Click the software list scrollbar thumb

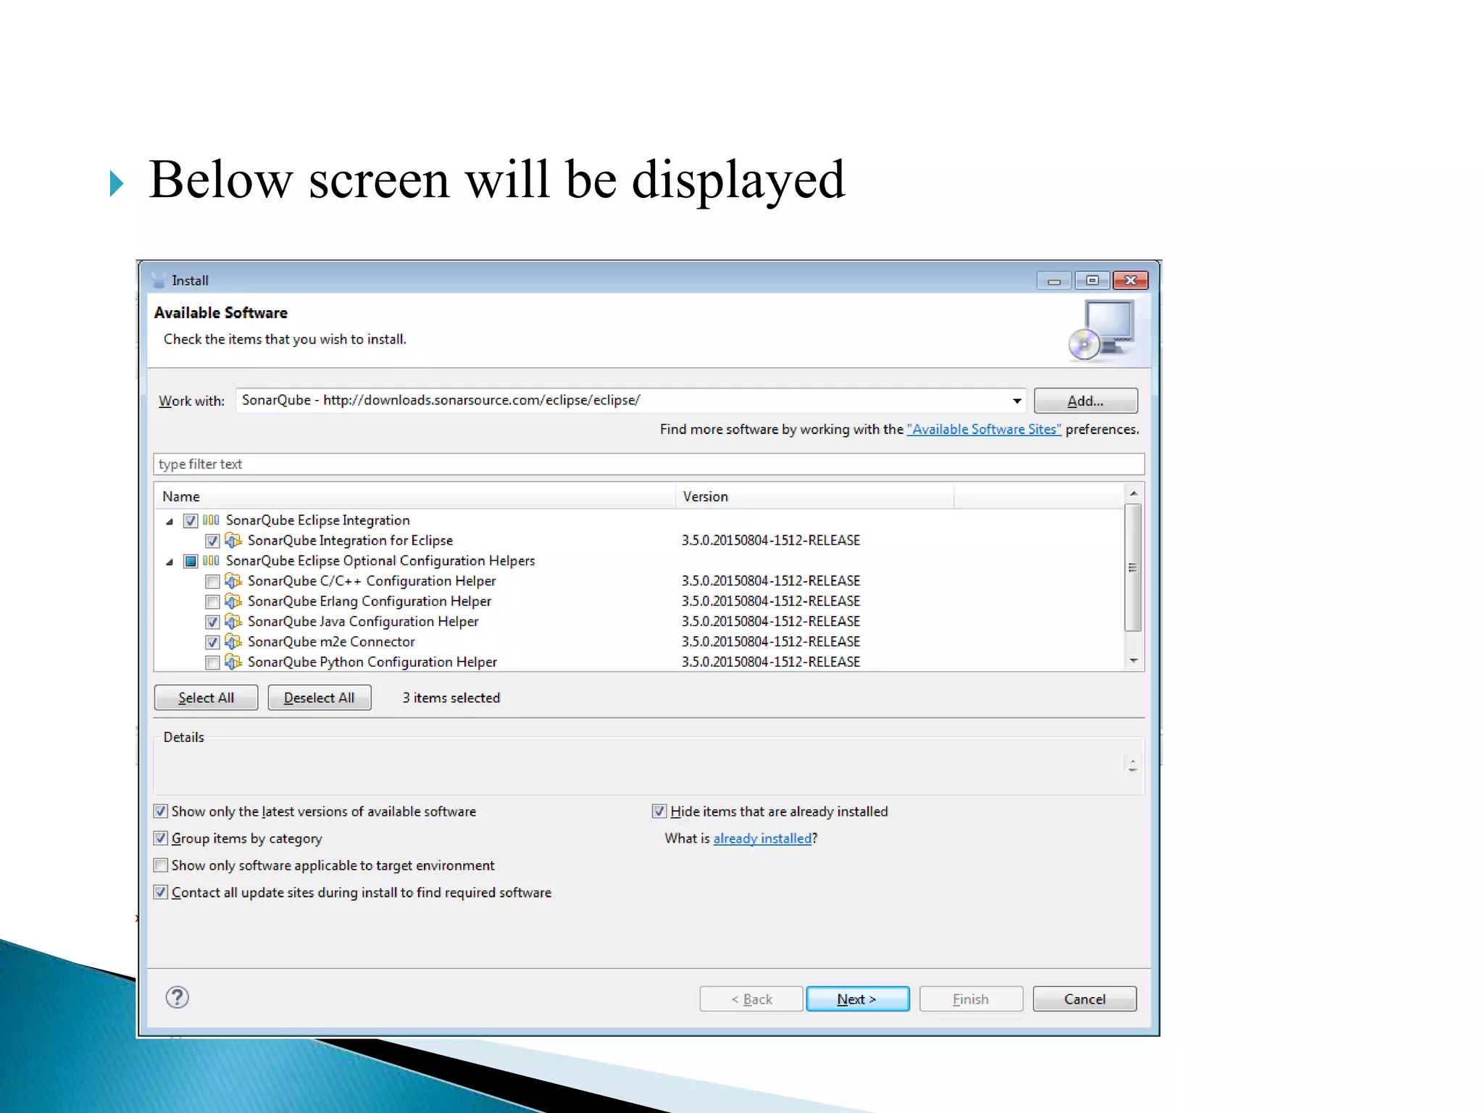click(x=1133, y=567)
